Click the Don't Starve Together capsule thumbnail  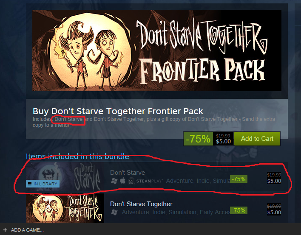65,208
